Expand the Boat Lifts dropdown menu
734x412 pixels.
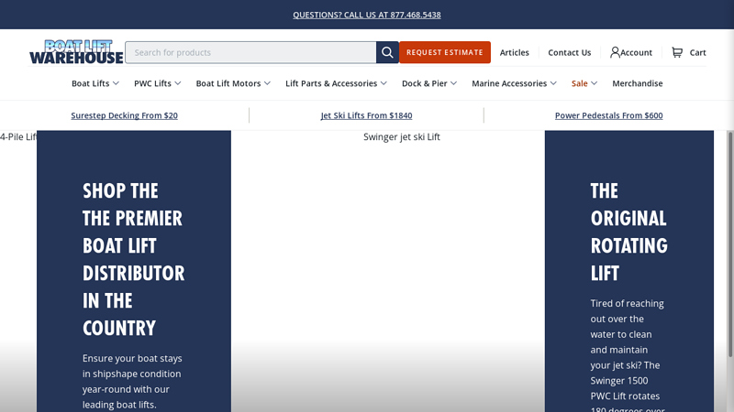(95, 83)
